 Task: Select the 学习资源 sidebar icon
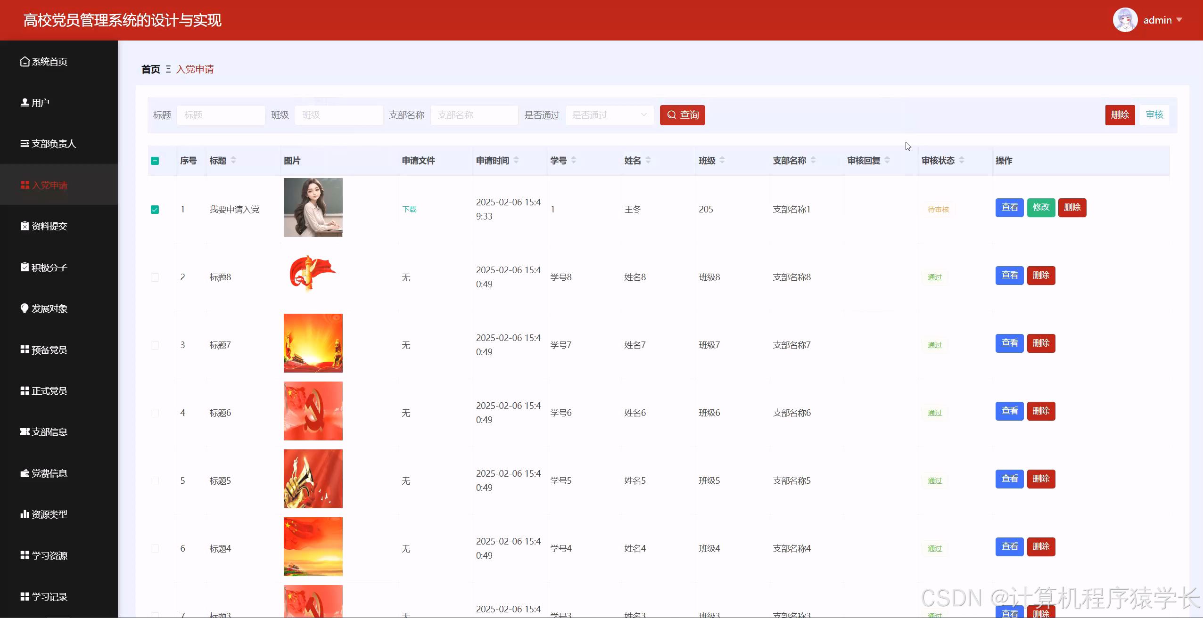pos(49,555)
